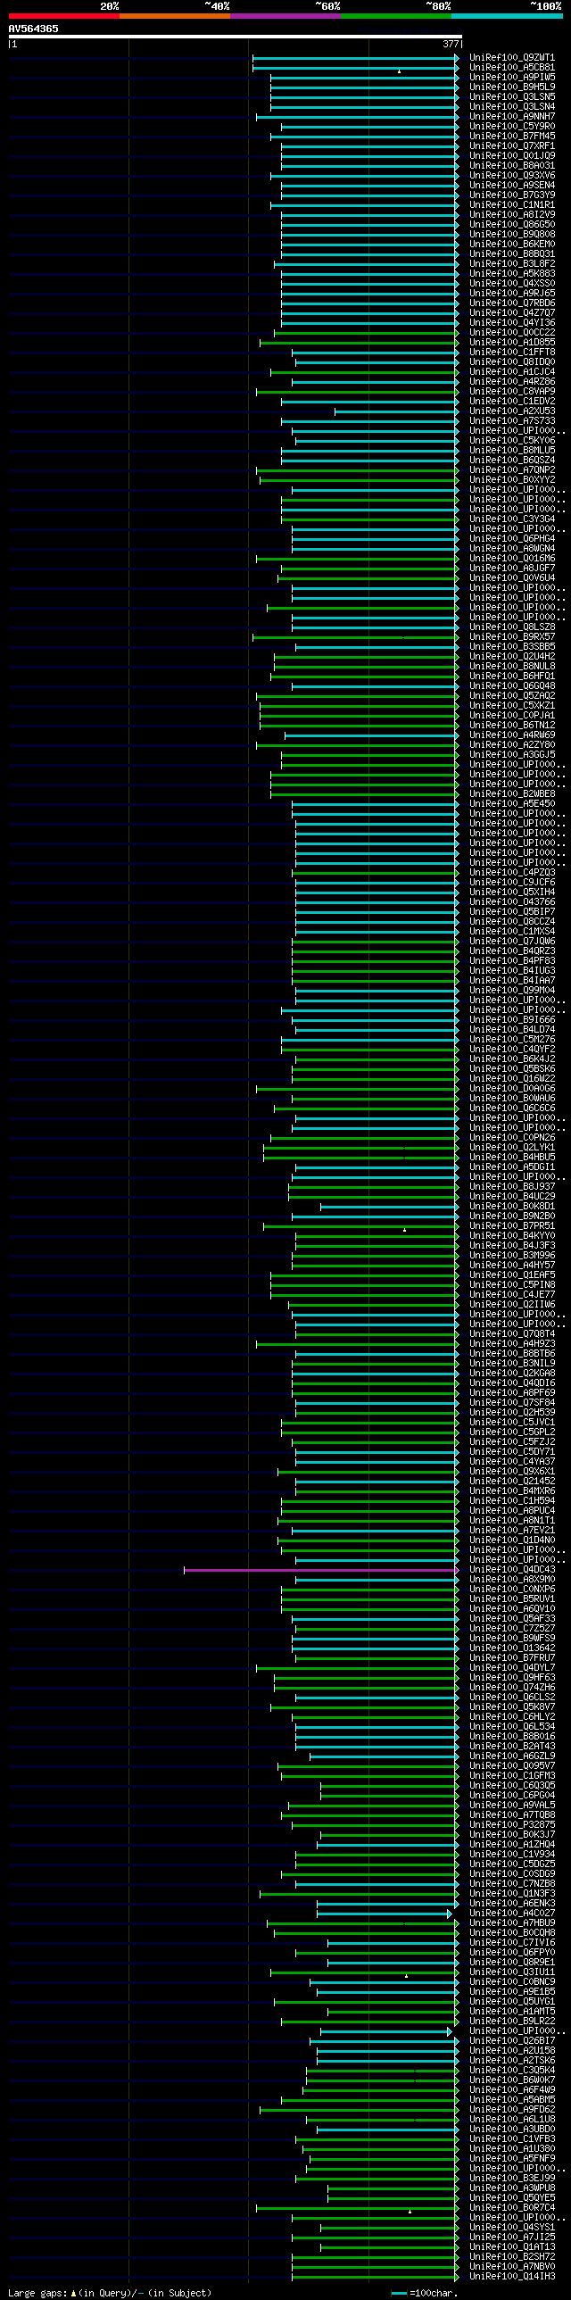Click label UniRef100_A8I2V9
The height and width of the screenshot is (2300, 571).
click(x=512, y=215)
